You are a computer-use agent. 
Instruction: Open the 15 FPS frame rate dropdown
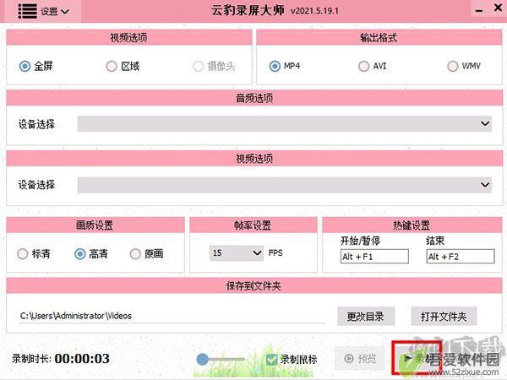click(x=236, y=253)
